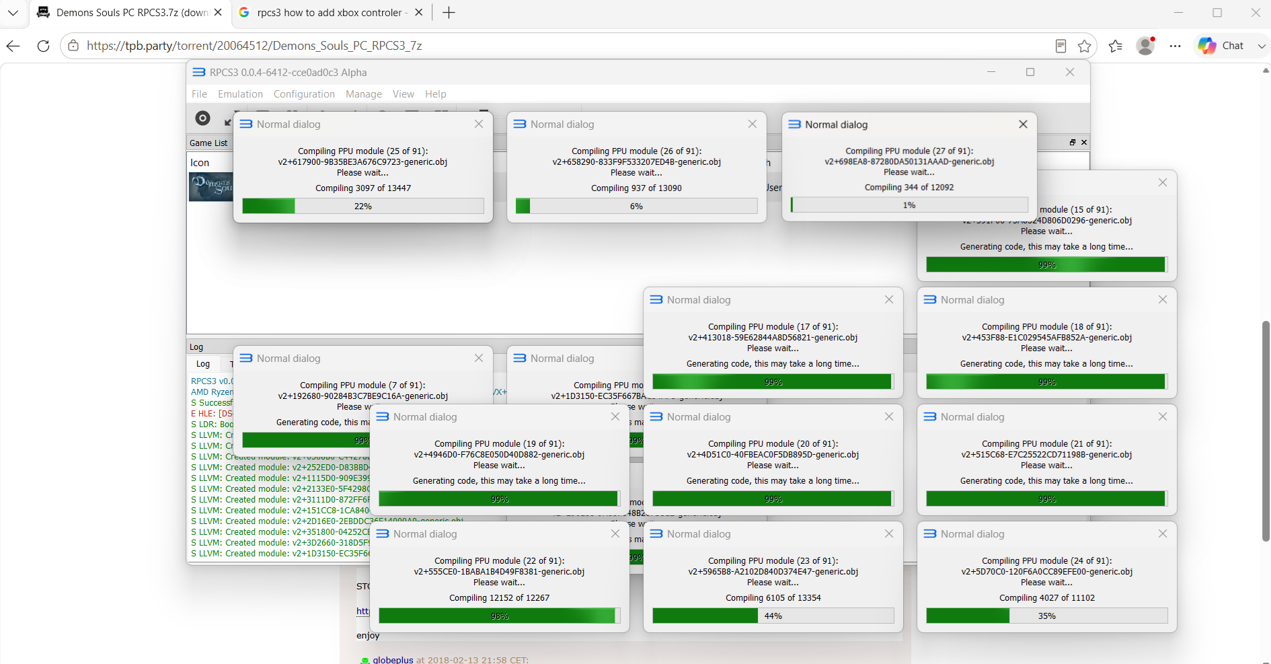Viewport: 1271px width, 664px height.
Task: Click the log line with module v2+252ED0-D83BBD
Action: [280, 468]
